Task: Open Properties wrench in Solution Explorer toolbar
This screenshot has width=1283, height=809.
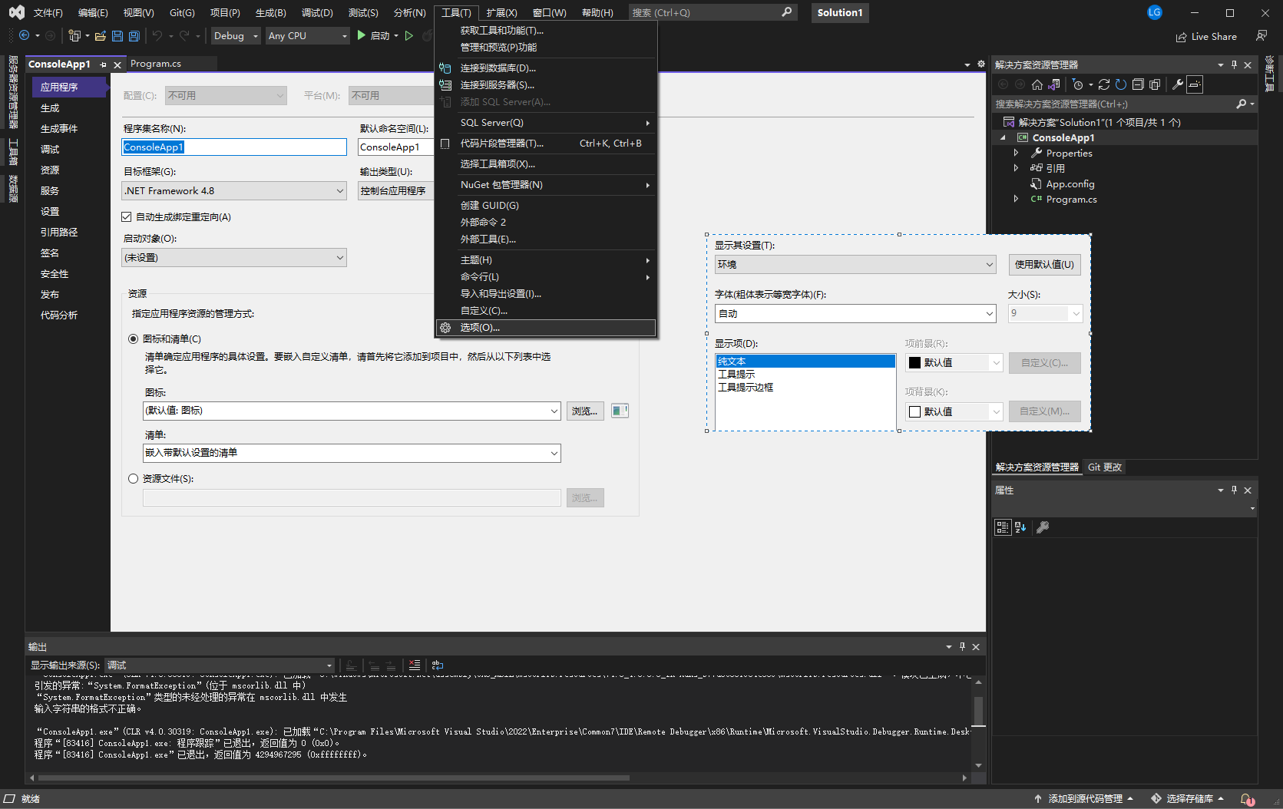Action: click(1178, 84)
